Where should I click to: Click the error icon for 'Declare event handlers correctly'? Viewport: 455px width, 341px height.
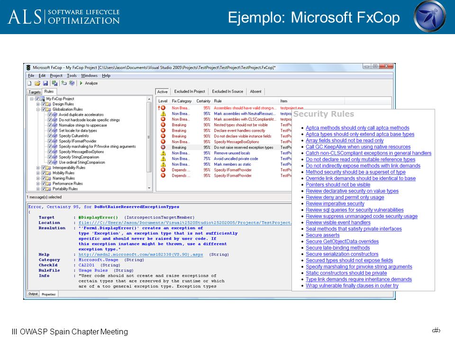164,131
